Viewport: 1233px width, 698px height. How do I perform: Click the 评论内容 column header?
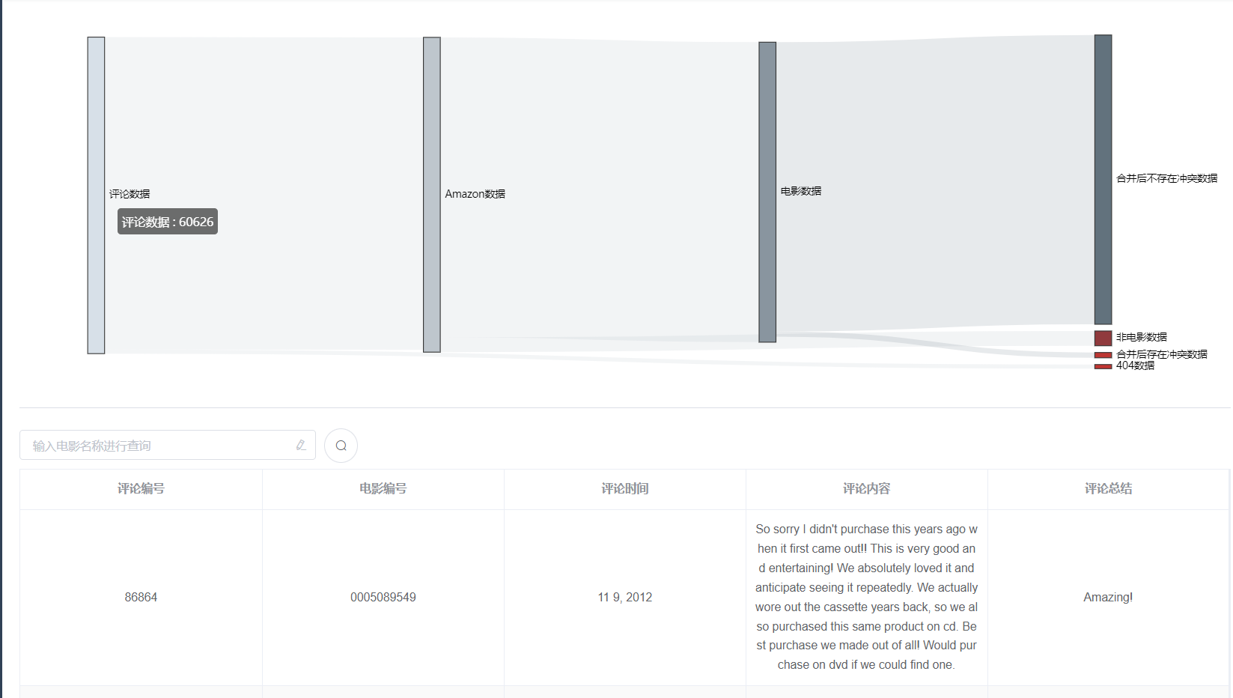point(866,489)
